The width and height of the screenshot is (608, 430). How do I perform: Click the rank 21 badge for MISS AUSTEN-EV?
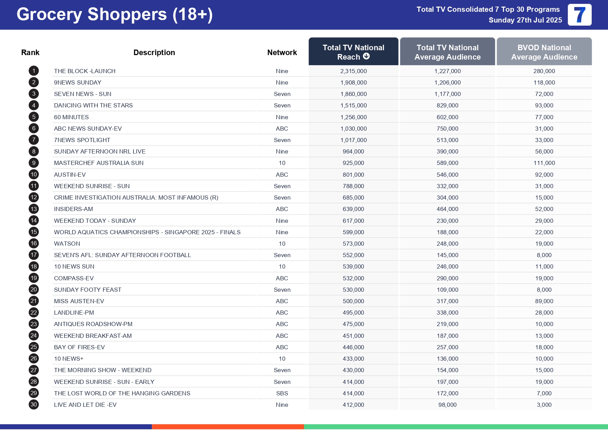34,301
